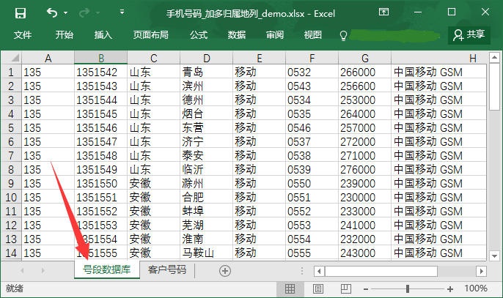
Task: Click the vertical scrollbar thumb
Action: (494, 86)
